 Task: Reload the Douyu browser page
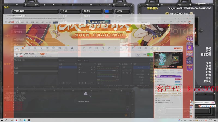pyautogui.click(x=7, y=18)
